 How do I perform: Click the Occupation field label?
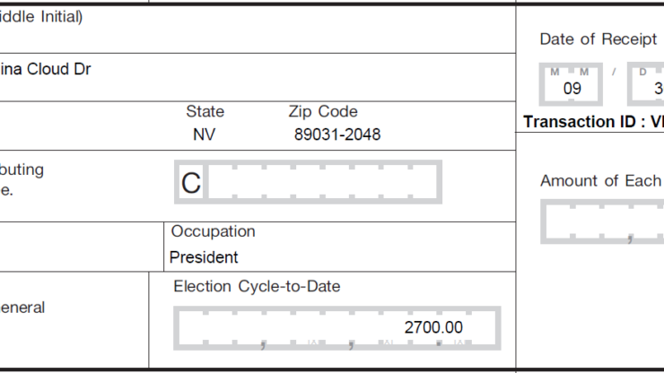pyautogui.click(x=214, y=231)
